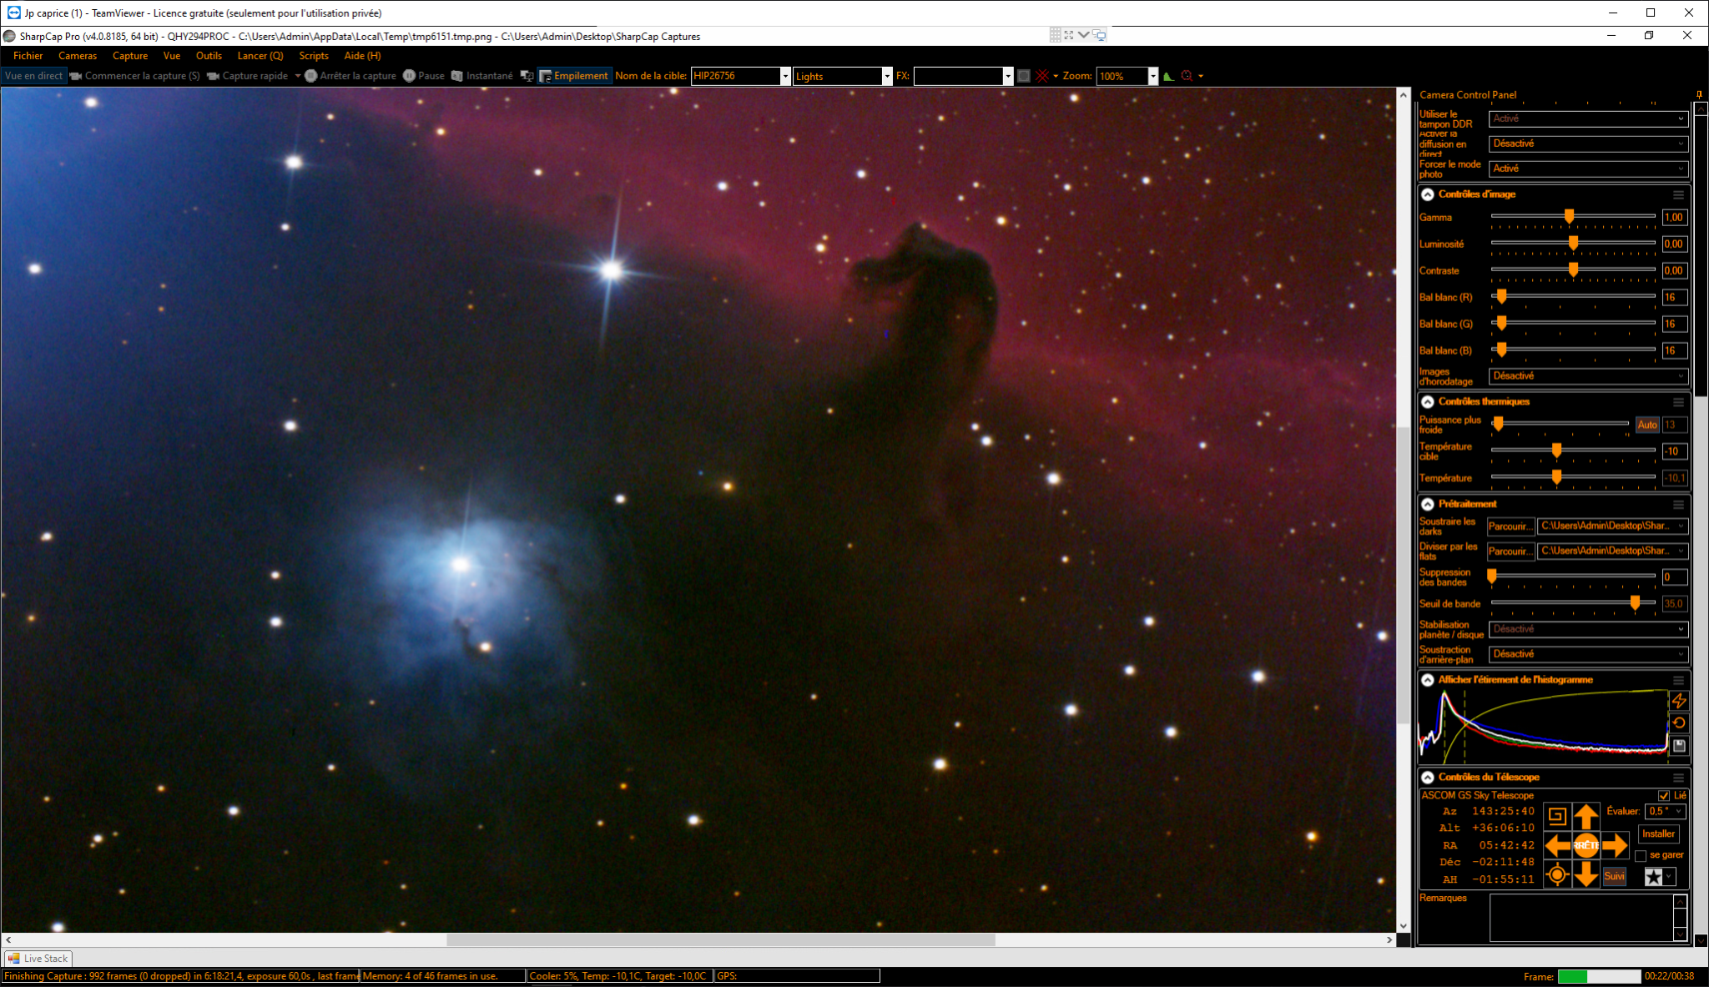Open the Lights frame type dropdown
1709x987 pixels.
click(887, 76)
